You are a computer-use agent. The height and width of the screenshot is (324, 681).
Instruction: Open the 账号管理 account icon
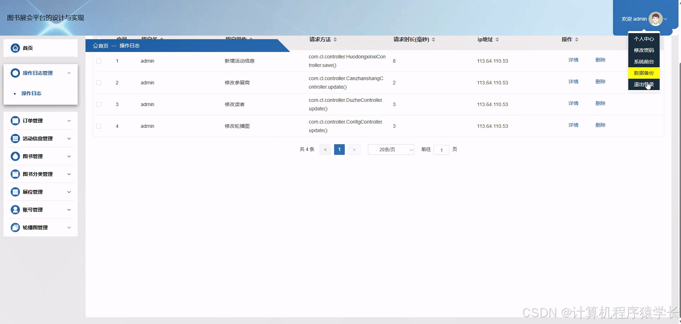tap(15, 210)
